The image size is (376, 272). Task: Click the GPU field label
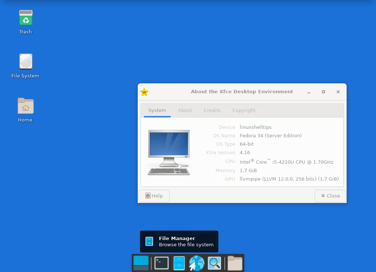tap(230, 179)
